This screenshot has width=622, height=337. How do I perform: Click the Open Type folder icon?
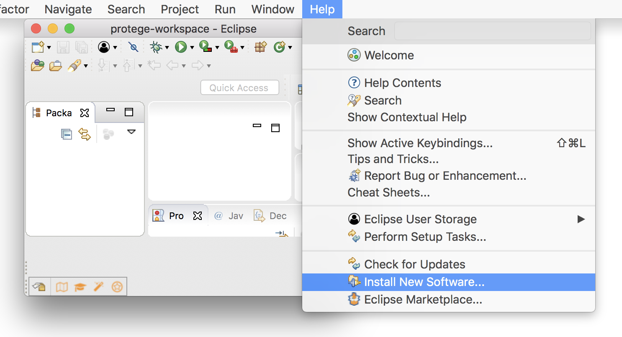click(x=38, y=65)
